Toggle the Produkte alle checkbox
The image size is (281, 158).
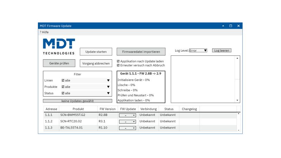coord(63,87)
